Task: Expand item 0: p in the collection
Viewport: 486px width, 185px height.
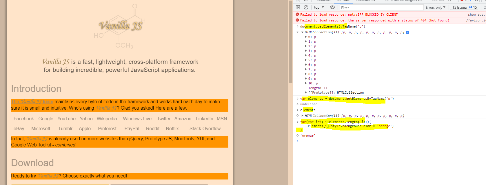Action: click(x=306, y=37)
